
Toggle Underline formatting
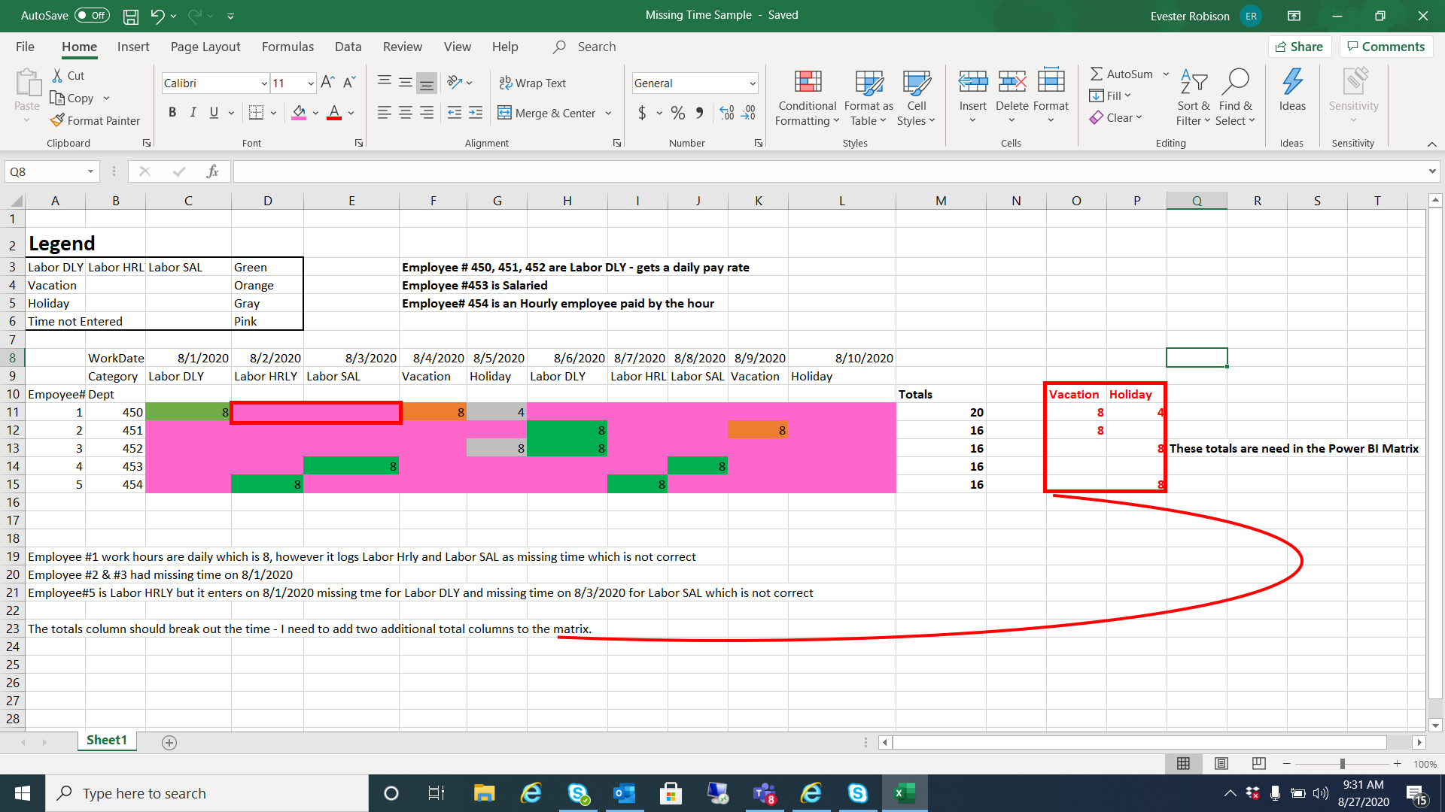point(214,113)
